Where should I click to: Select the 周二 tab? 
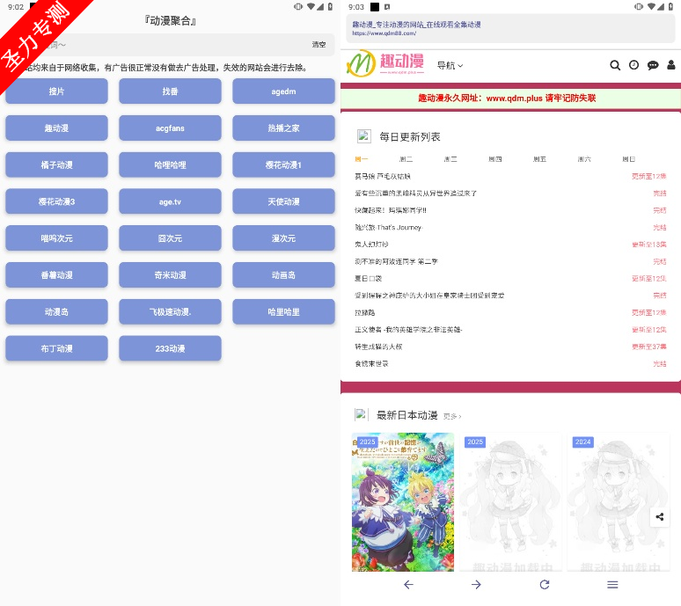coord(406,159)
